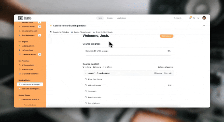Image resolution: width=224 pixels, height=122 pixels.
Task: Switch to the Courses tab
Action: tap(109, 18)
